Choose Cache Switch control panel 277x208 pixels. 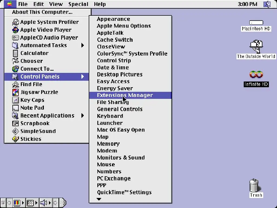[x=130, y=40]
